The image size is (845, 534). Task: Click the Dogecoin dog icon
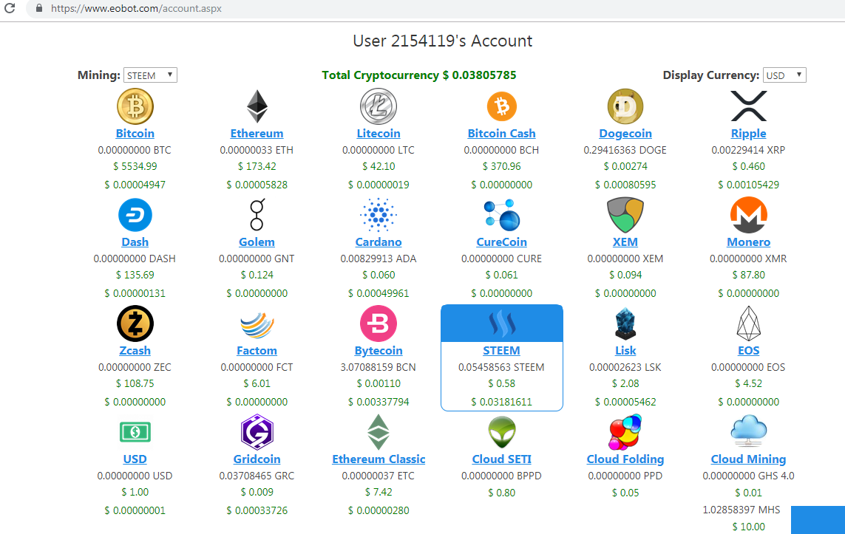point(625,106)
